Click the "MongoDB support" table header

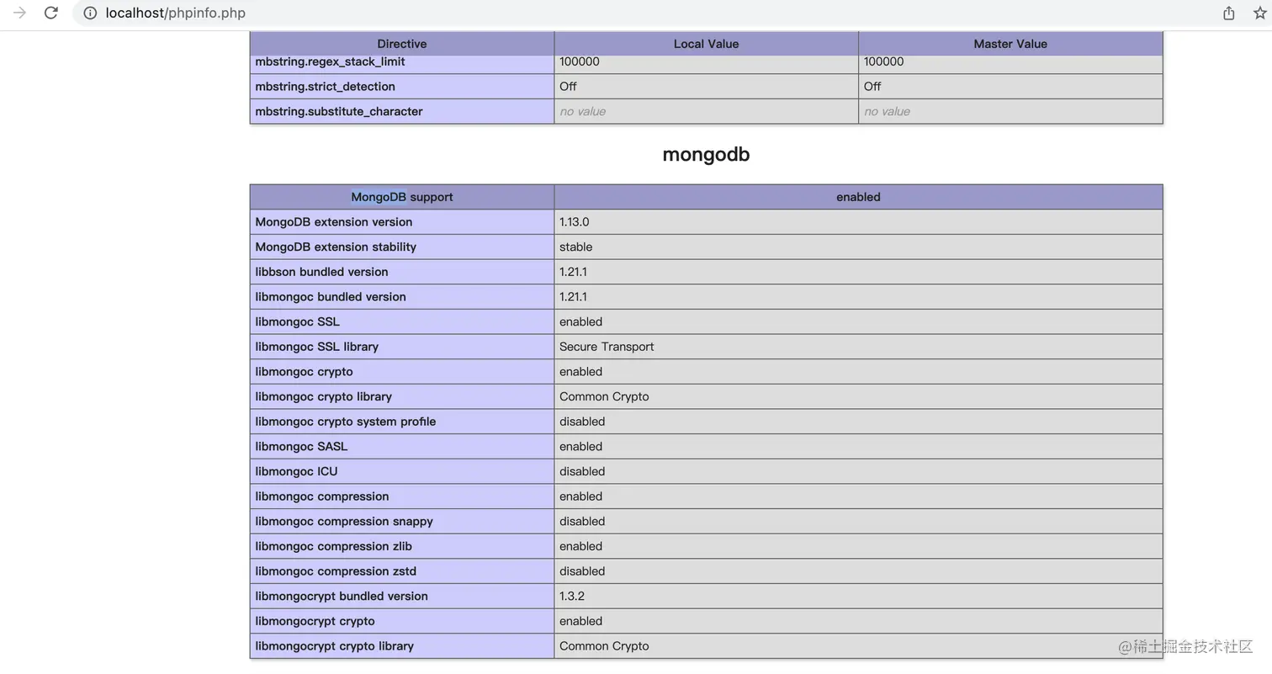click(402, 197)
